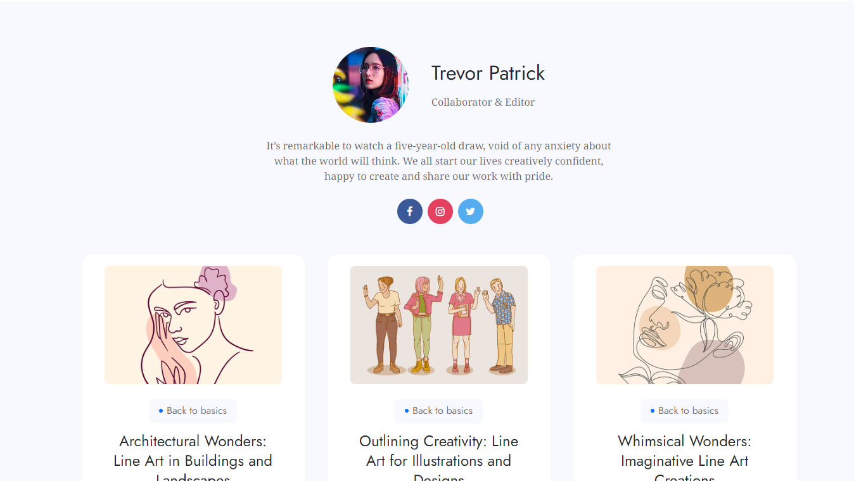Click the Collaborator & Editor subtitle
The width and height of the screenshot is (854, 481).
pyautogui.click(x=483, y=102)
